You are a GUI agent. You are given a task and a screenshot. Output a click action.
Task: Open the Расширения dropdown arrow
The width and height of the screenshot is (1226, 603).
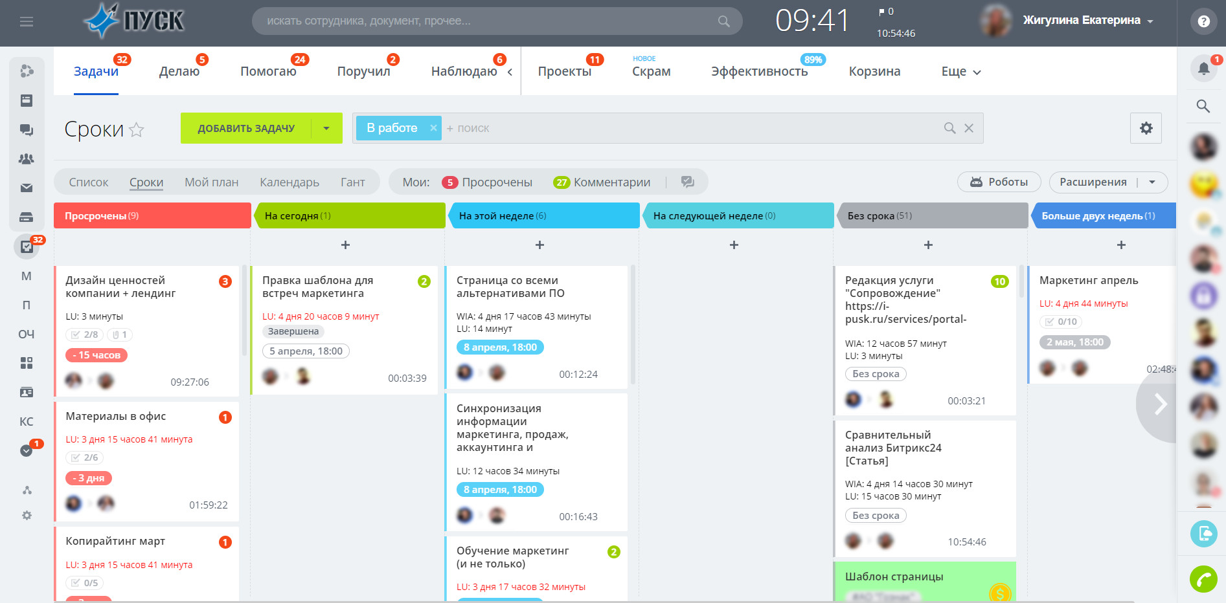(1152, 182)
